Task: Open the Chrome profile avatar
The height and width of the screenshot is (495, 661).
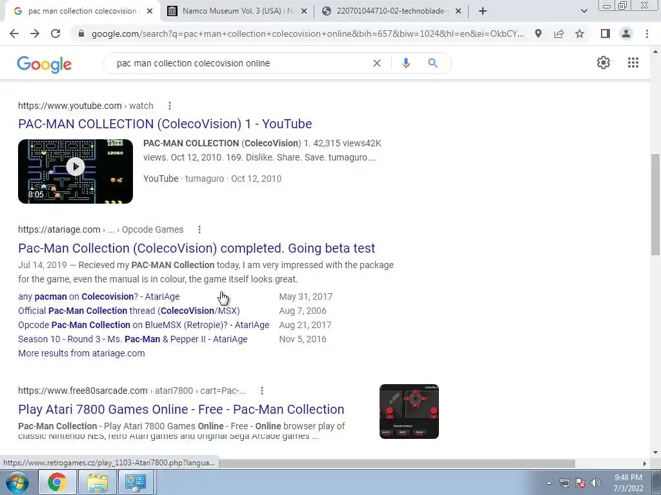Action: point(626,34)
